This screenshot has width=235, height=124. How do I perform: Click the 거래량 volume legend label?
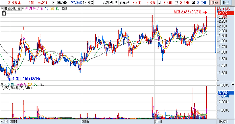click(9, 85)
